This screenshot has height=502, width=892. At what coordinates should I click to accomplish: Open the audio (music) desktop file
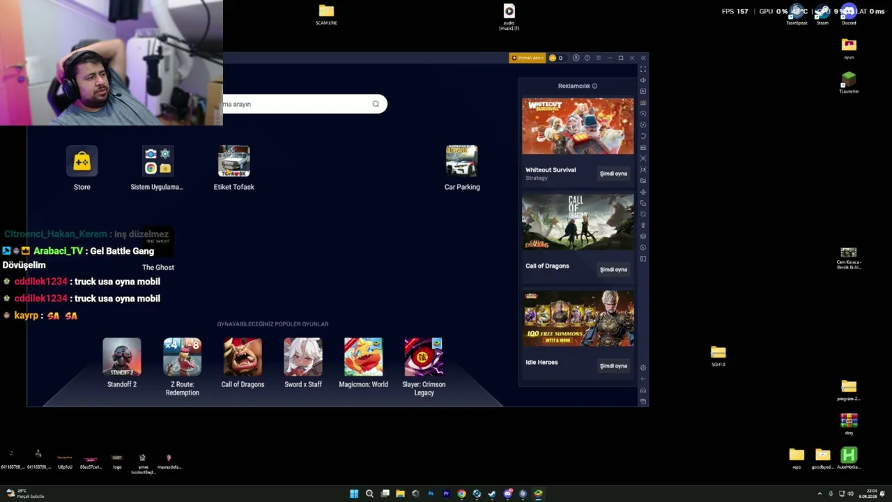click(509, 17)
